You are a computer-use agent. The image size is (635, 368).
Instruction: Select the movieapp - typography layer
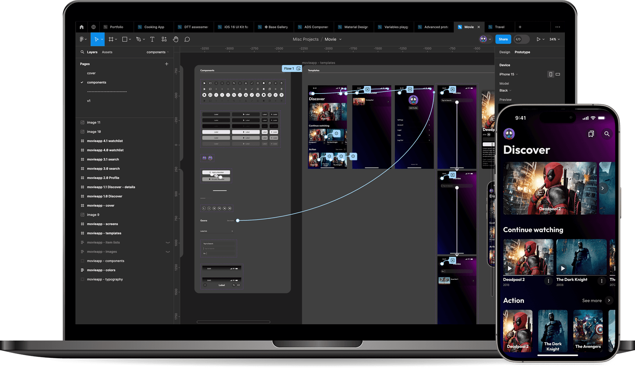coord(105,279)
